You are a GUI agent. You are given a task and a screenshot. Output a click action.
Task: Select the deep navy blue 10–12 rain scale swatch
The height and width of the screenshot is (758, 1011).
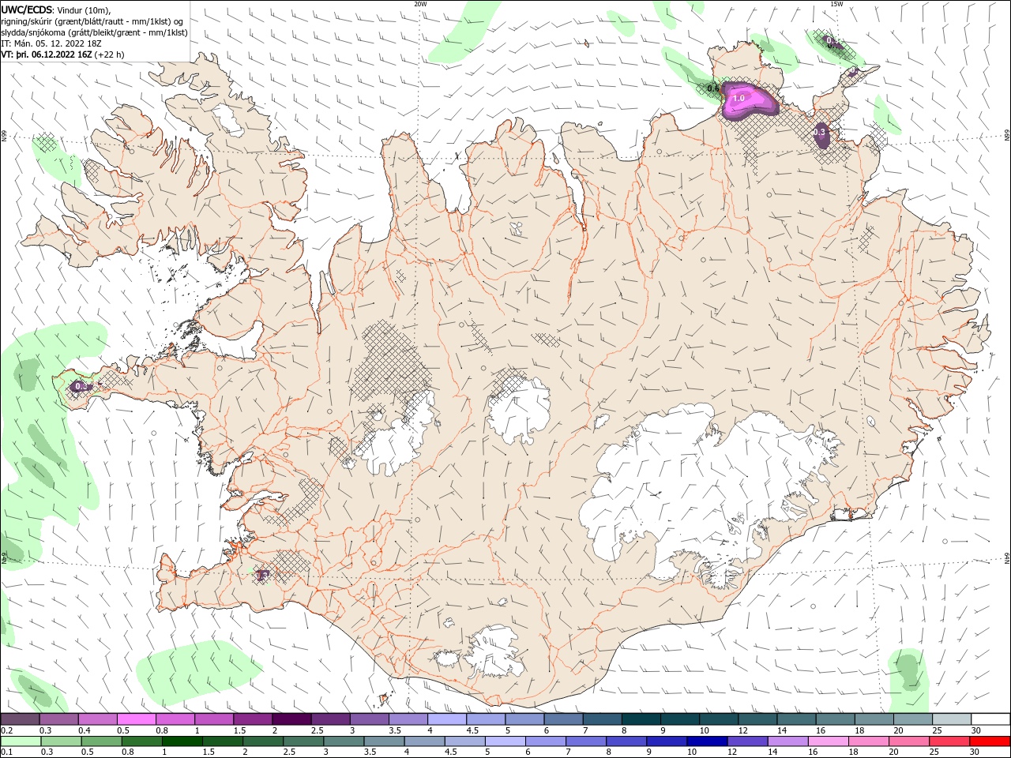click(x=707, y=741)
